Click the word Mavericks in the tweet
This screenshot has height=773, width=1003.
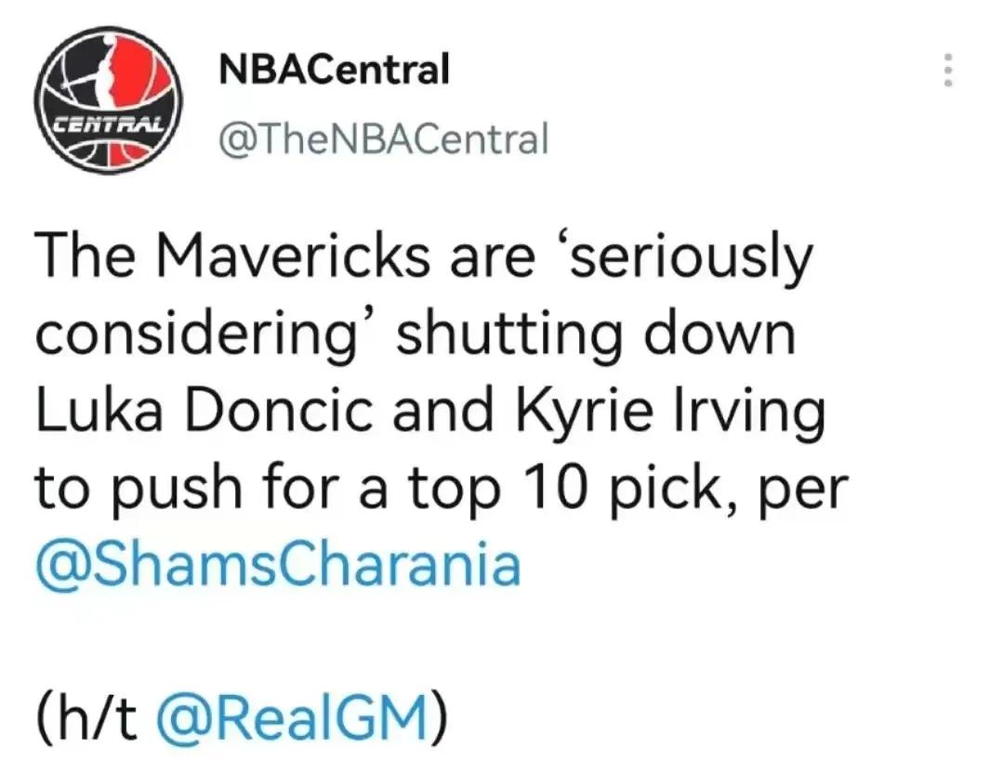(x=292, y=255)
